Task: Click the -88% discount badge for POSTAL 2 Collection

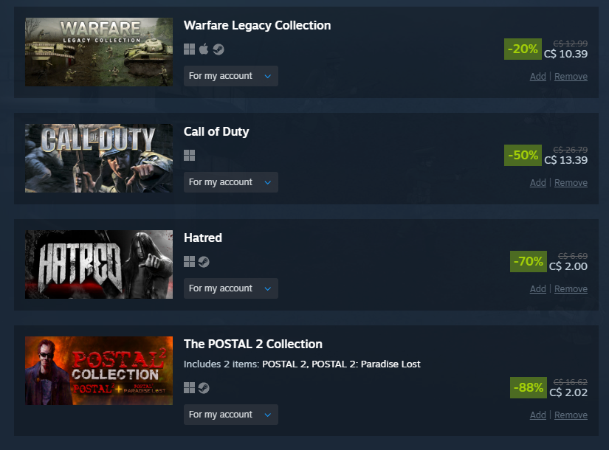Action: [529, 387]
